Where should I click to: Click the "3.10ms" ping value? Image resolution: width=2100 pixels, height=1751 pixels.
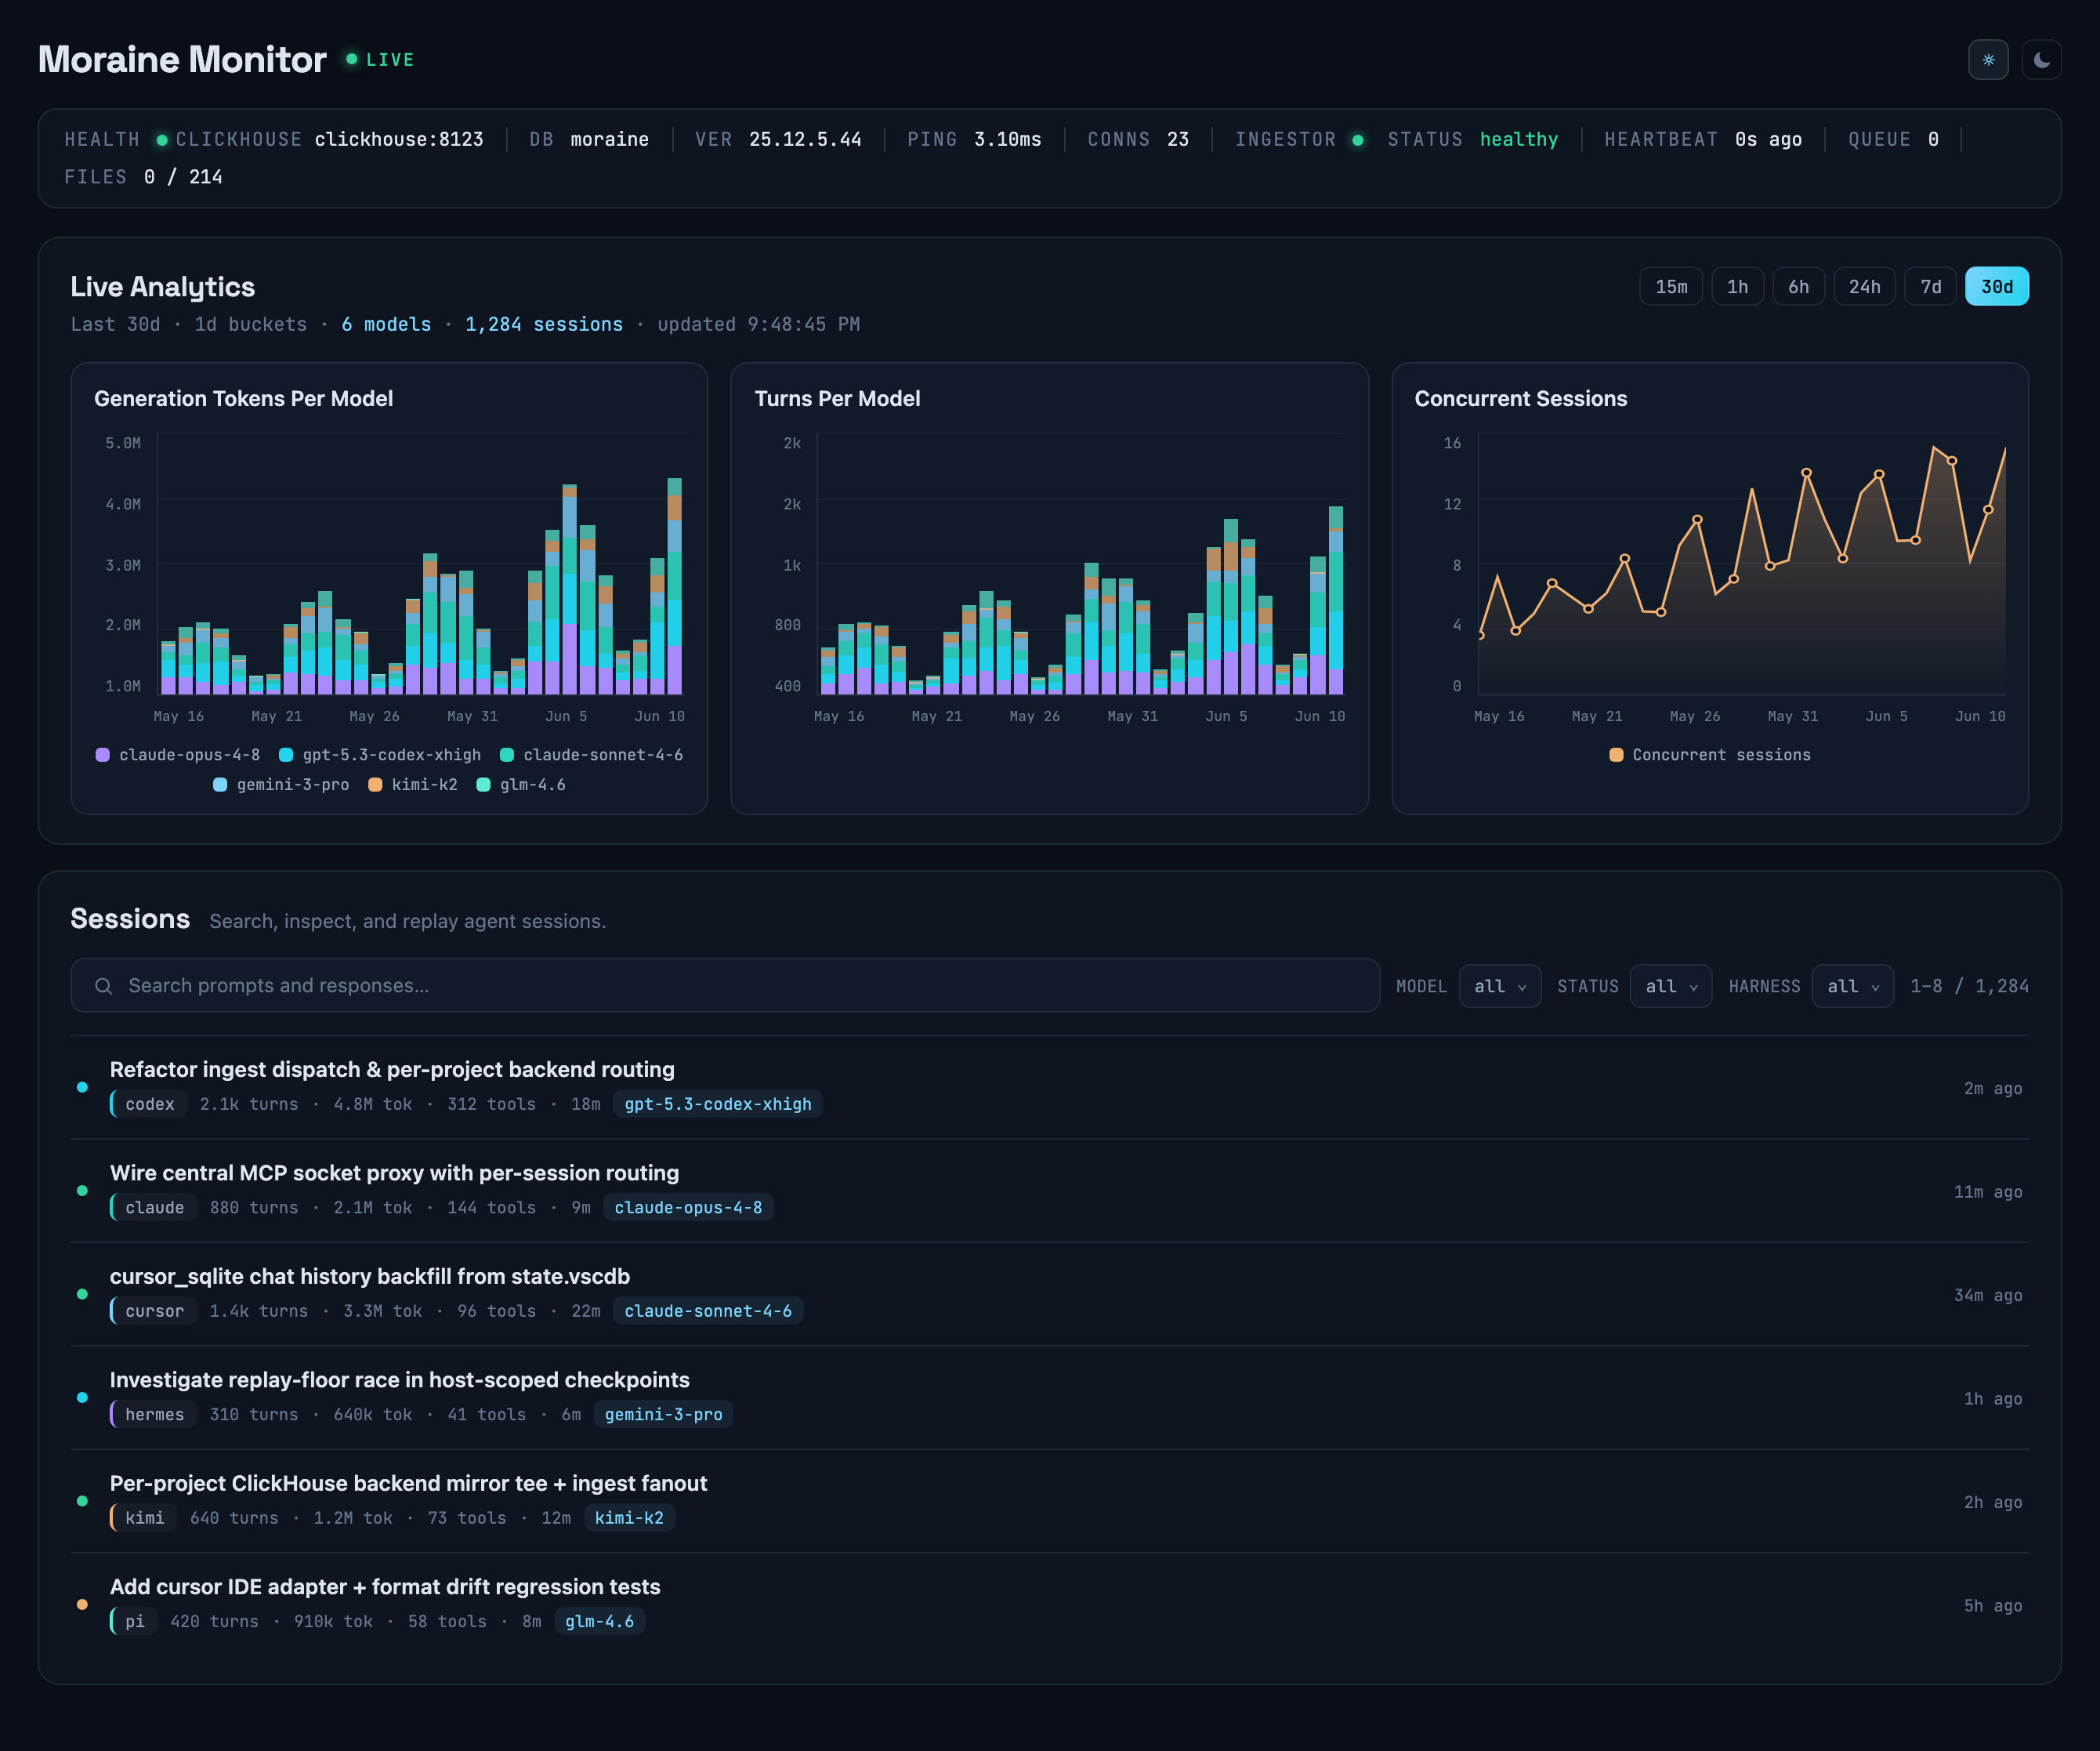1008,140
